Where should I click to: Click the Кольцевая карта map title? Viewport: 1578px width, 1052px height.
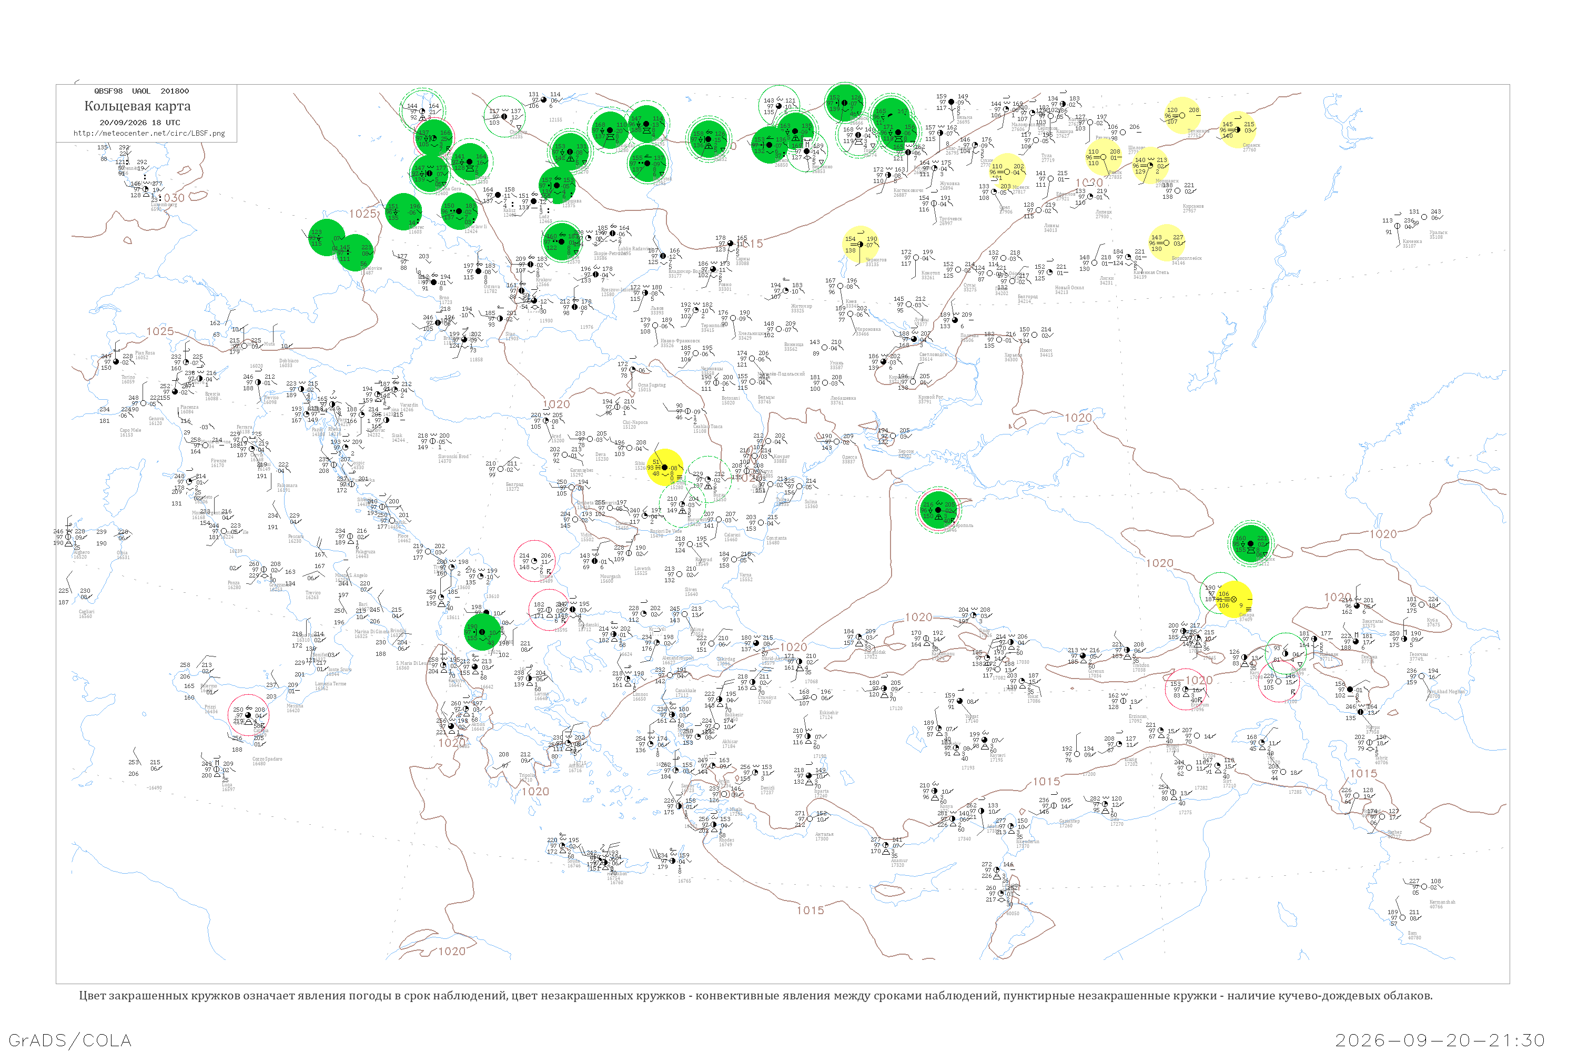tap(137, 106)
